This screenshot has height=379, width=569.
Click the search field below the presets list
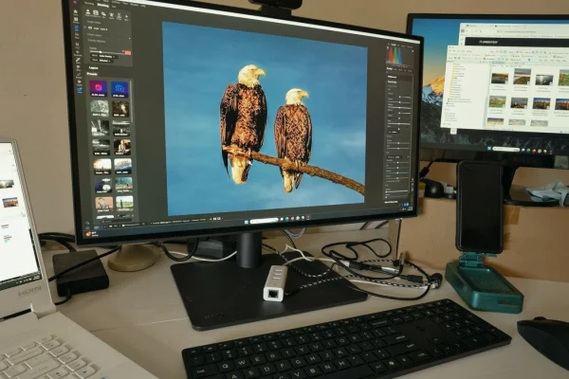click(116, 221)
